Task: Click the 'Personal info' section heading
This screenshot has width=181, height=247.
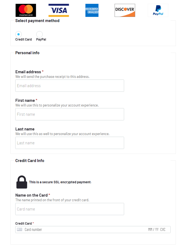Action: click(x=27, y=53)
